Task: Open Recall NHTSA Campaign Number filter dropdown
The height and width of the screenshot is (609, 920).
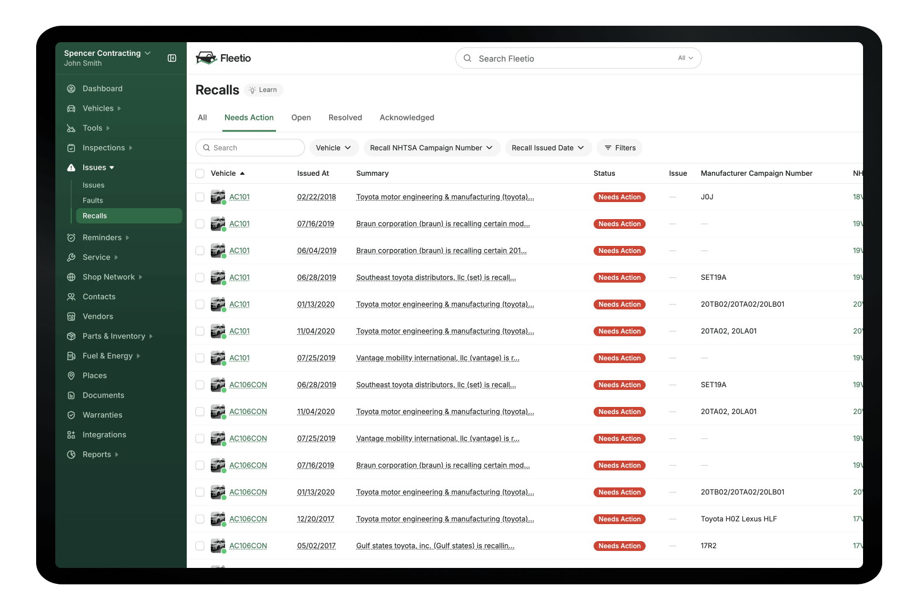Action: pos(432,148)
